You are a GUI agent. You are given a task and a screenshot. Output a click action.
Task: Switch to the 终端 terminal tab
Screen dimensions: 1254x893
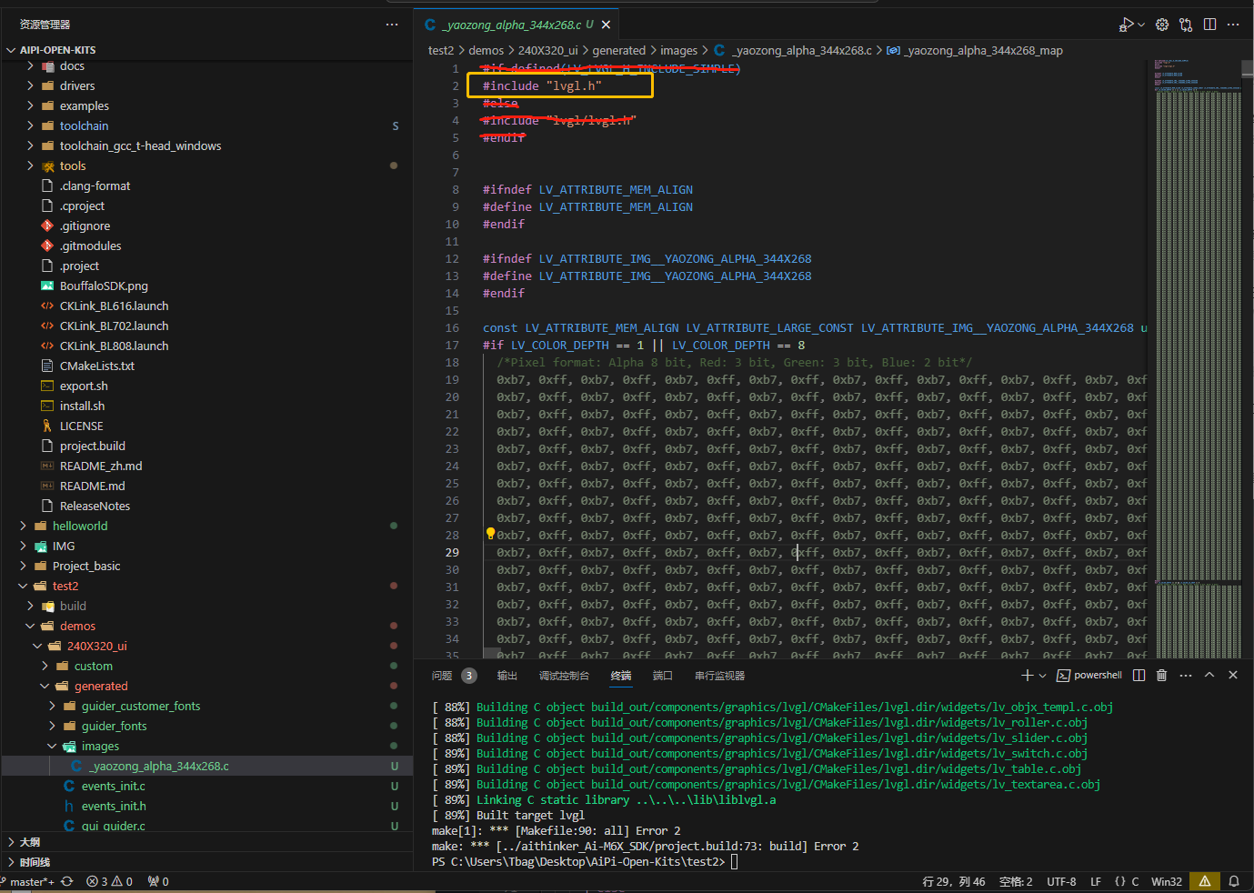pos(621,676)
